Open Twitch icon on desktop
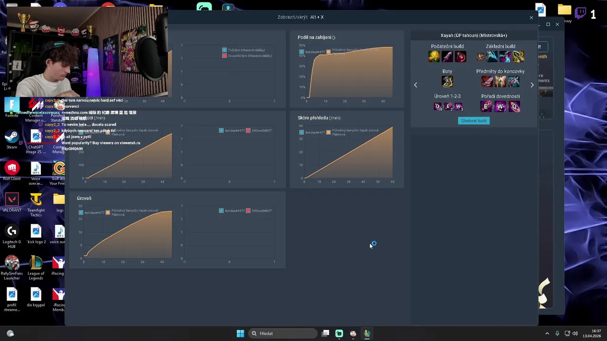This screenshot has width=607, height=341. pyautogui.click(x=580, y=13)
